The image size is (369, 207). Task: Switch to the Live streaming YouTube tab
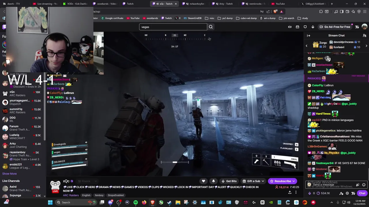tap(45, 4)
